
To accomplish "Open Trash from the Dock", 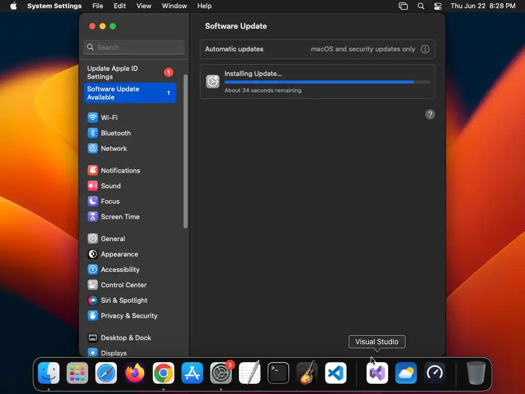I will click(x=476, y=373).
